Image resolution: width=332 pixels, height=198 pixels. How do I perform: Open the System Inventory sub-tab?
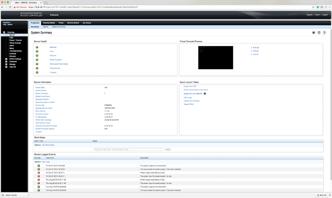pos(59,27)
